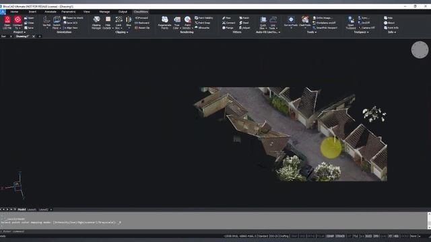Toggle POLAR tracking in status bar
431x242 pixels.
coord(321,236)
